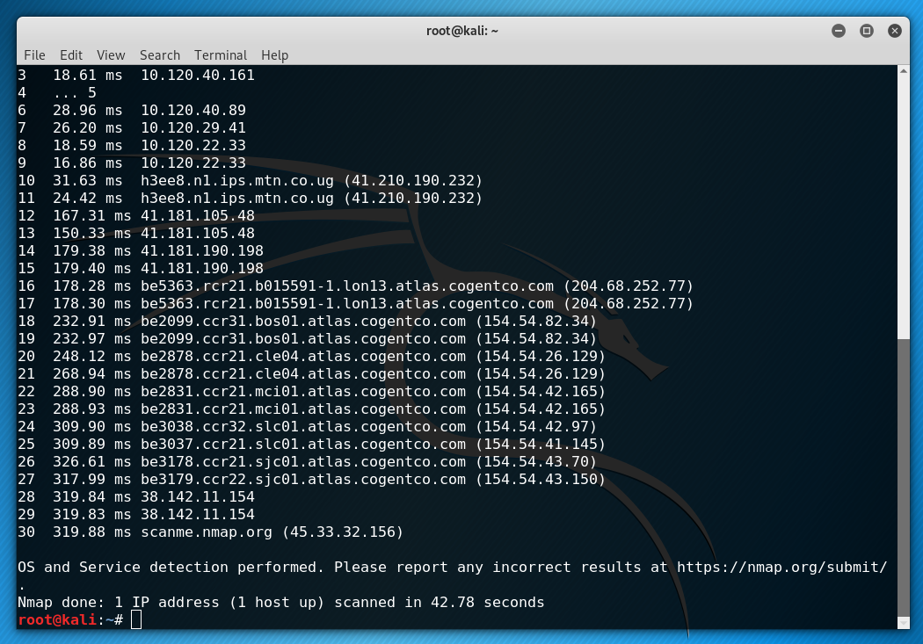The width and height of the screenshot is (923, 644).
Task: Click be2878.ccr21.cle04 host on hop 20
Action: pyautogui.click(x=303, y=357)
